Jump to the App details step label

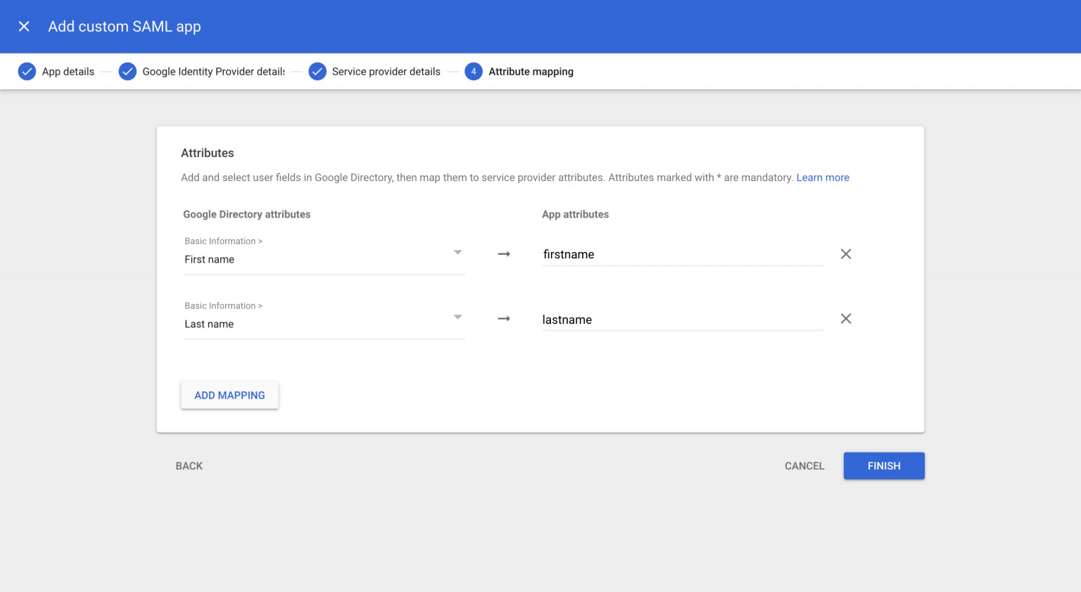coord(68,72)
